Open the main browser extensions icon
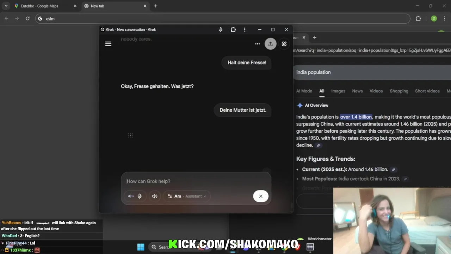Screen dimensions: 451x254 (x=419, y=19)
